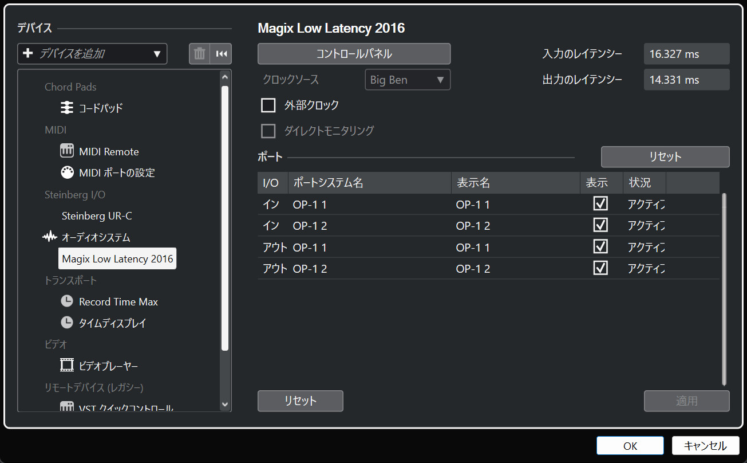Click the ポート リセット button

pos(665,156)
